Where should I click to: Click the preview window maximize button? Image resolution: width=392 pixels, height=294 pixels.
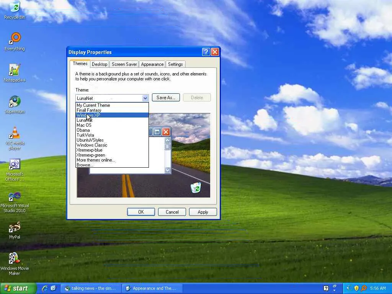click(x=157, y=132)
